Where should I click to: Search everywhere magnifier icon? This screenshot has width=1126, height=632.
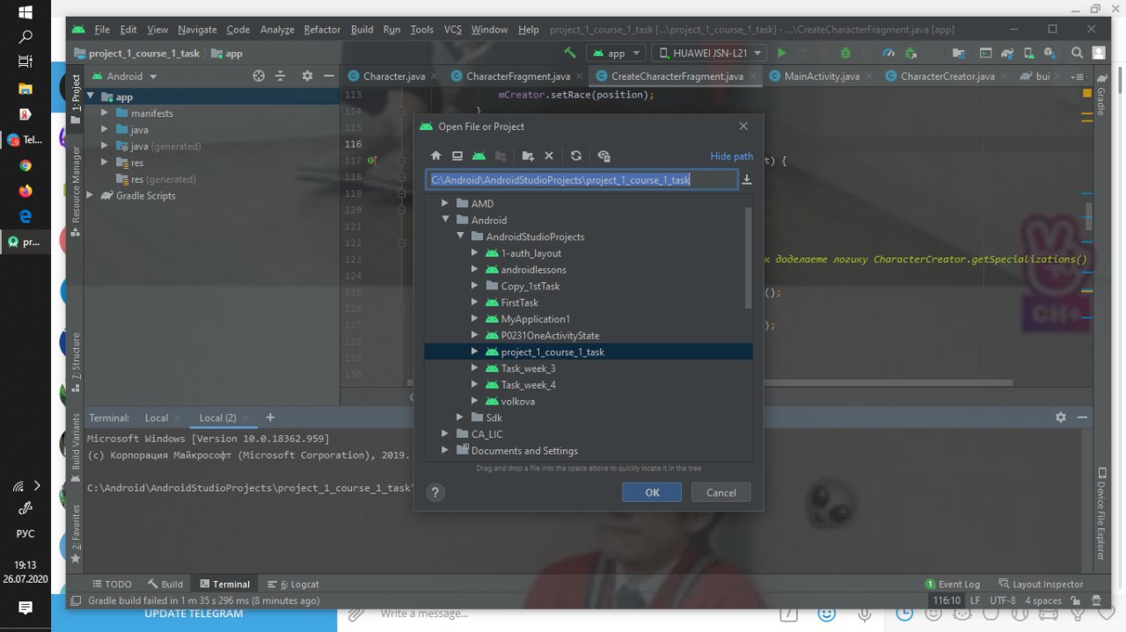click(x=1078, y=53)
